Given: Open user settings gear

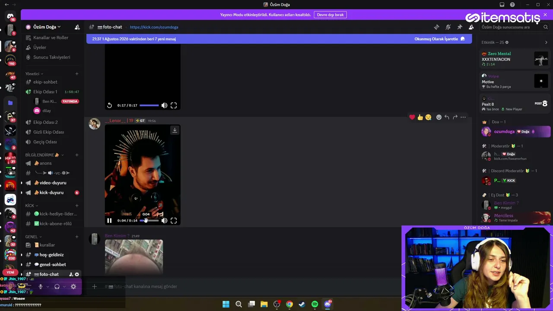Looking at the screenshot, I should click(73, 286).
